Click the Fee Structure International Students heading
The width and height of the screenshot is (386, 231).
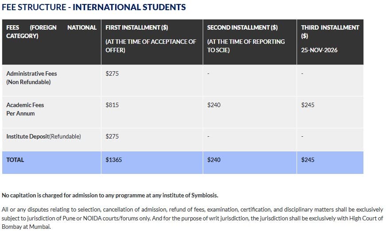click(94, 8)
